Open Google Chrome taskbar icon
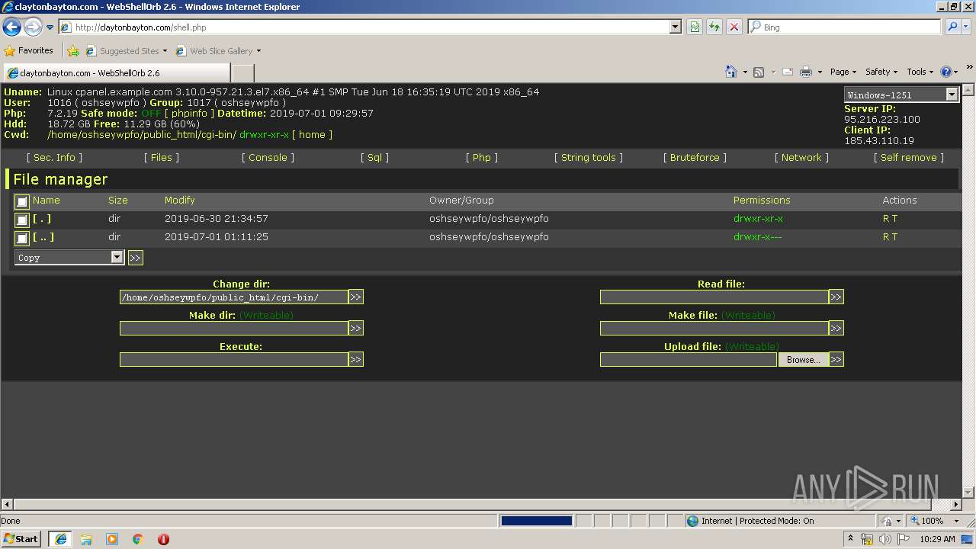The width and height of the screenshot is (976, 549). click(138, 539)
